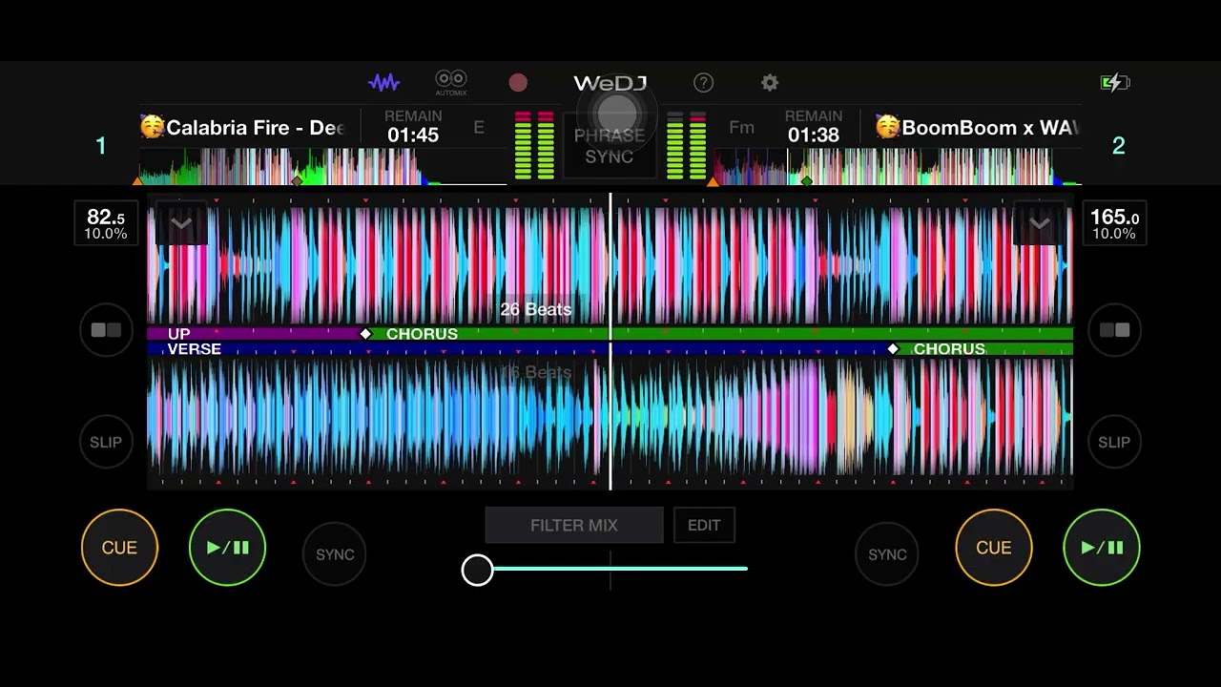Click deck 2 remaining time 01:38
Image resolution: width=1221 pixels, height=687 pixels.
pyautogui.click(x=814, y=135)
